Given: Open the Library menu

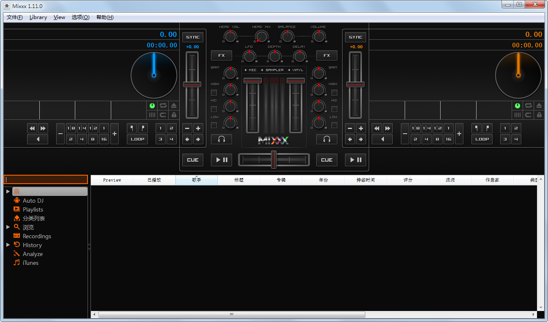Looking at the screenshot, I should click(38, 17).
